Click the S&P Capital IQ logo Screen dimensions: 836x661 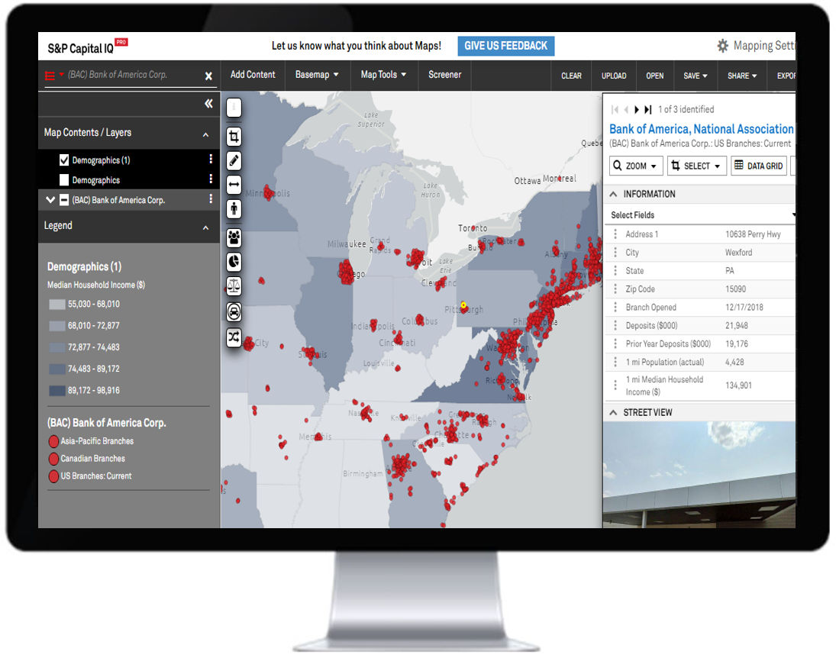point(88,47)
